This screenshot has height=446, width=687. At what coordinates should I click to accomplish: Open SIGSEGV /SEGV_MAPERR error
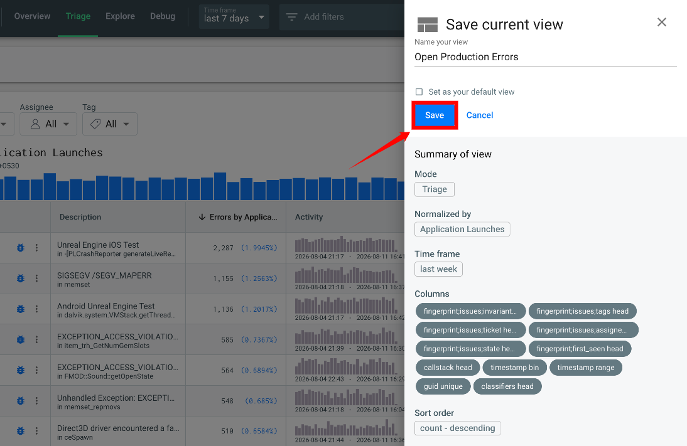pos(104,276)
